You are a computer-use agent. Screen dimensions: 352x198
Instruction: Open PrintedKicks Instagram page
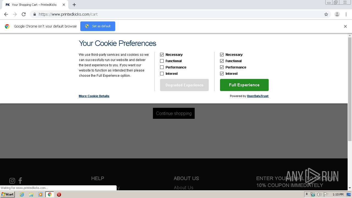(x=12, y=181)
